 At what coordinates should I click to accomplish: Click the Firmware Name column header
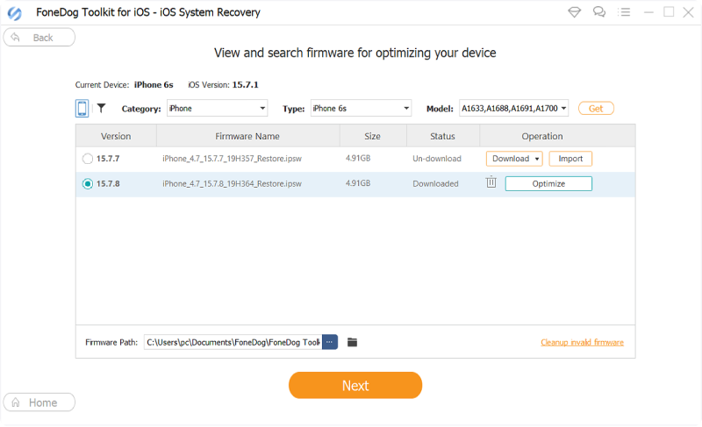click(x=247, y=136)
